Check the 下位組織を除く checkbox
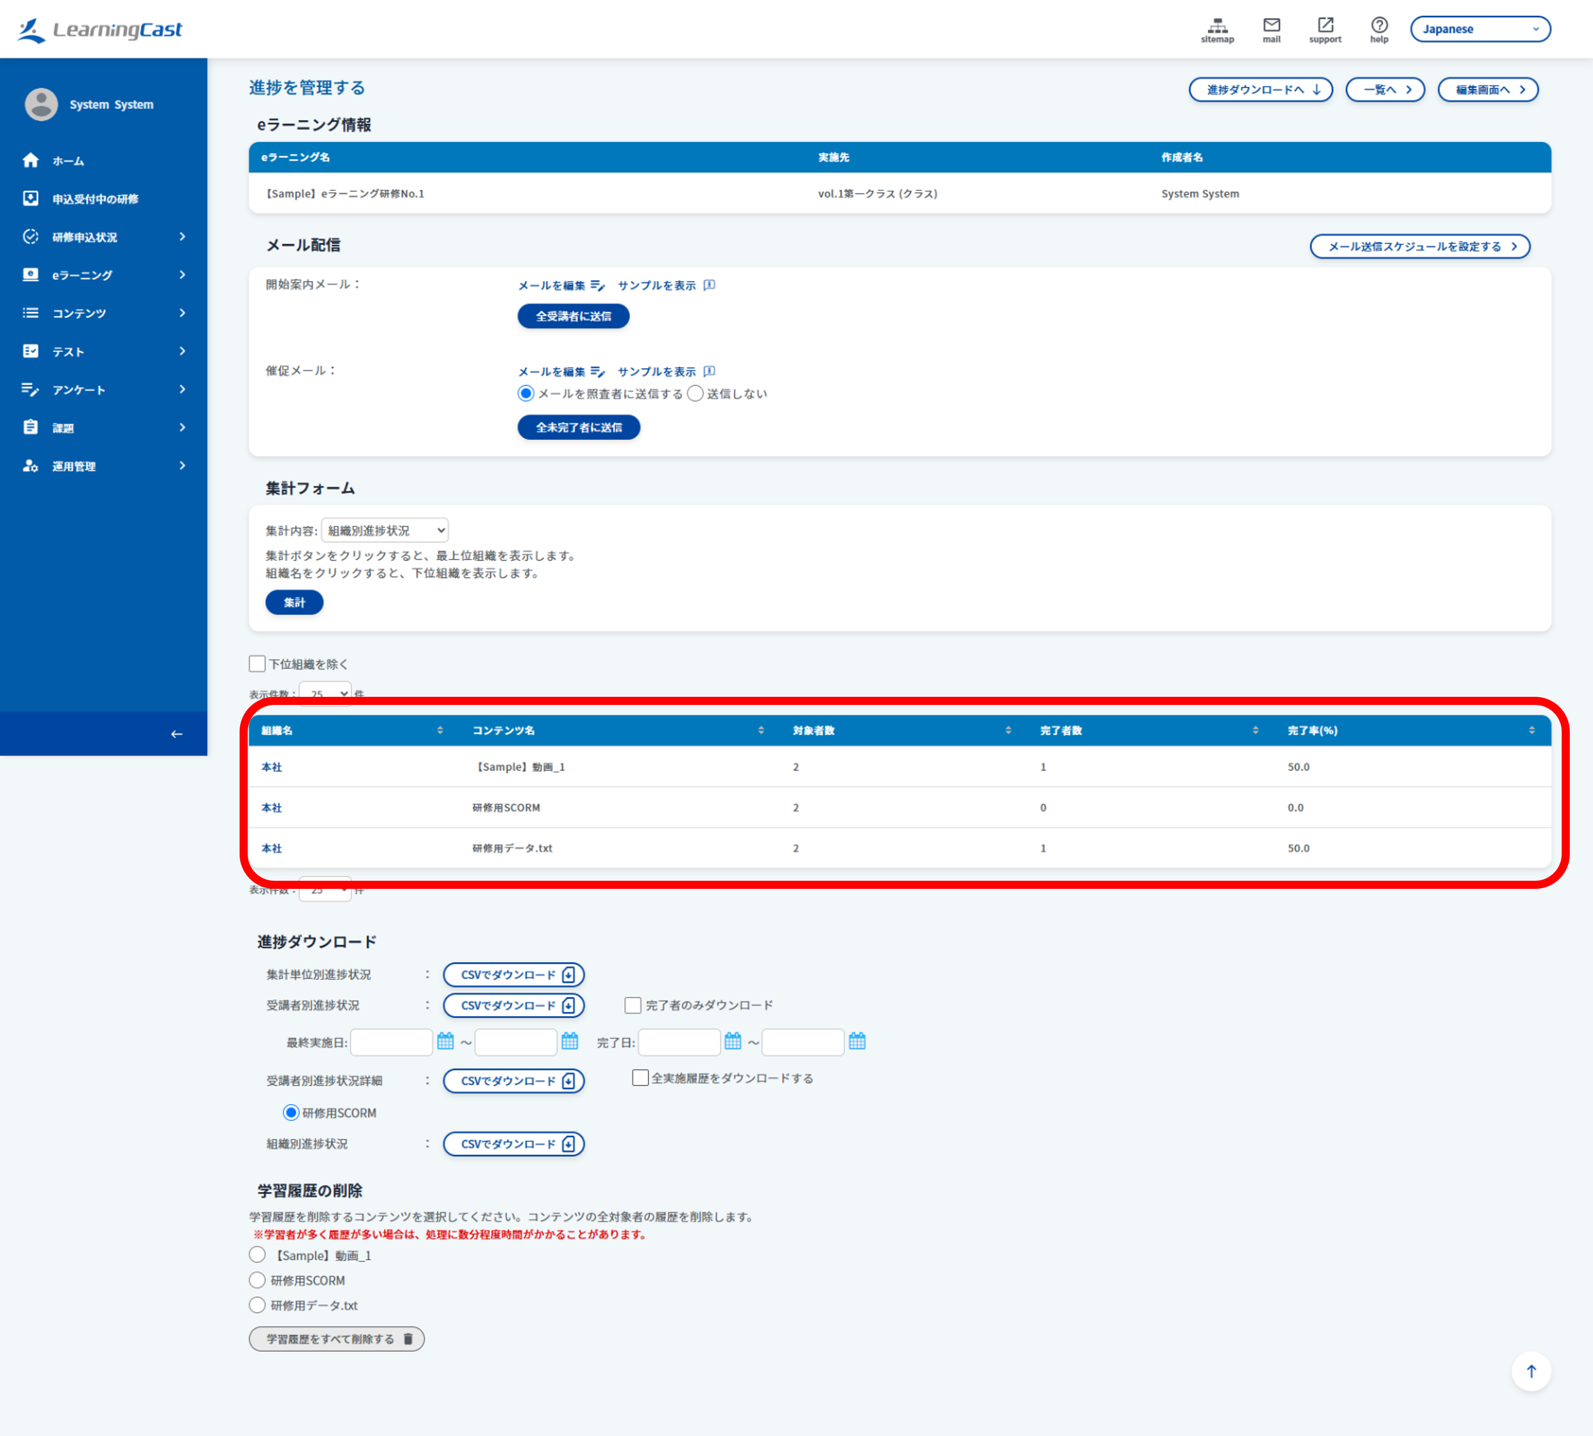Image resolution: width=1593 pixels, height=1436 pixels. point(257,664)
